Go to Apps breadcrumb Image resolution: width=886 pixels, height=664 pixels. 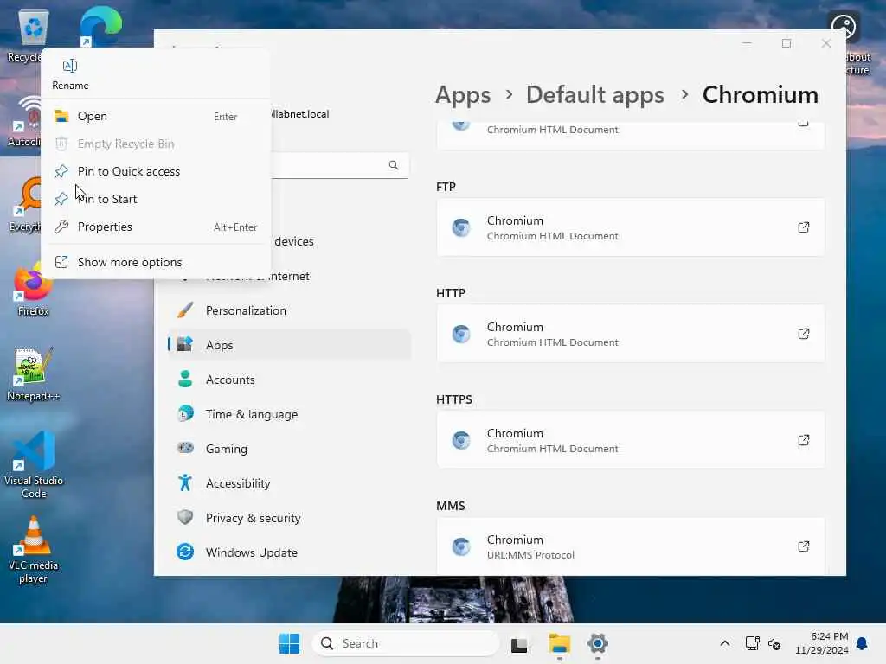click(463, 95)
